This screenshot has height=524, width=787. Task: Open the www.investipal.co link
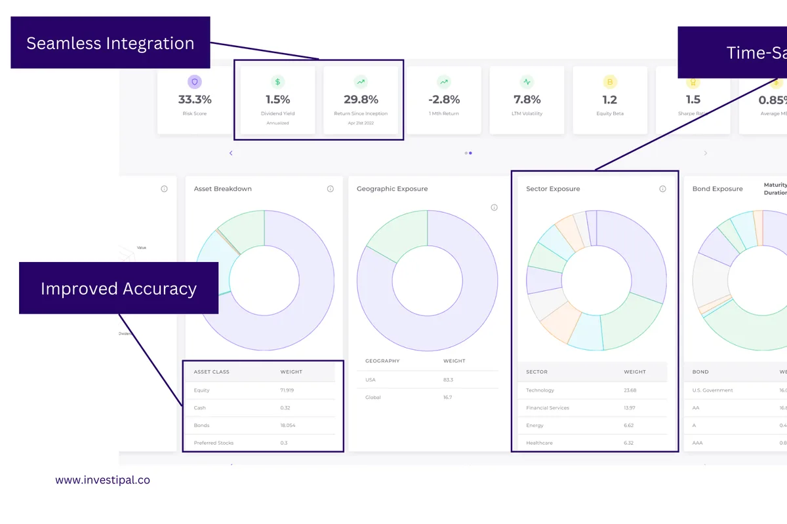[102, 479]
